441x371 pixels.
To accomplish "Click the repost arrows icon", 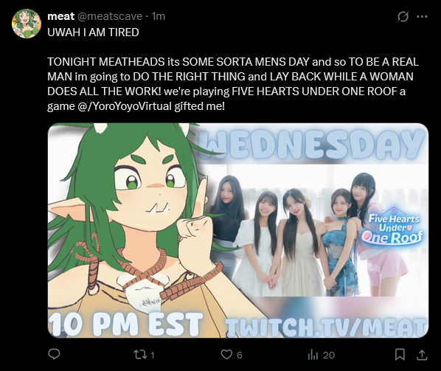I will coord(140,355).
